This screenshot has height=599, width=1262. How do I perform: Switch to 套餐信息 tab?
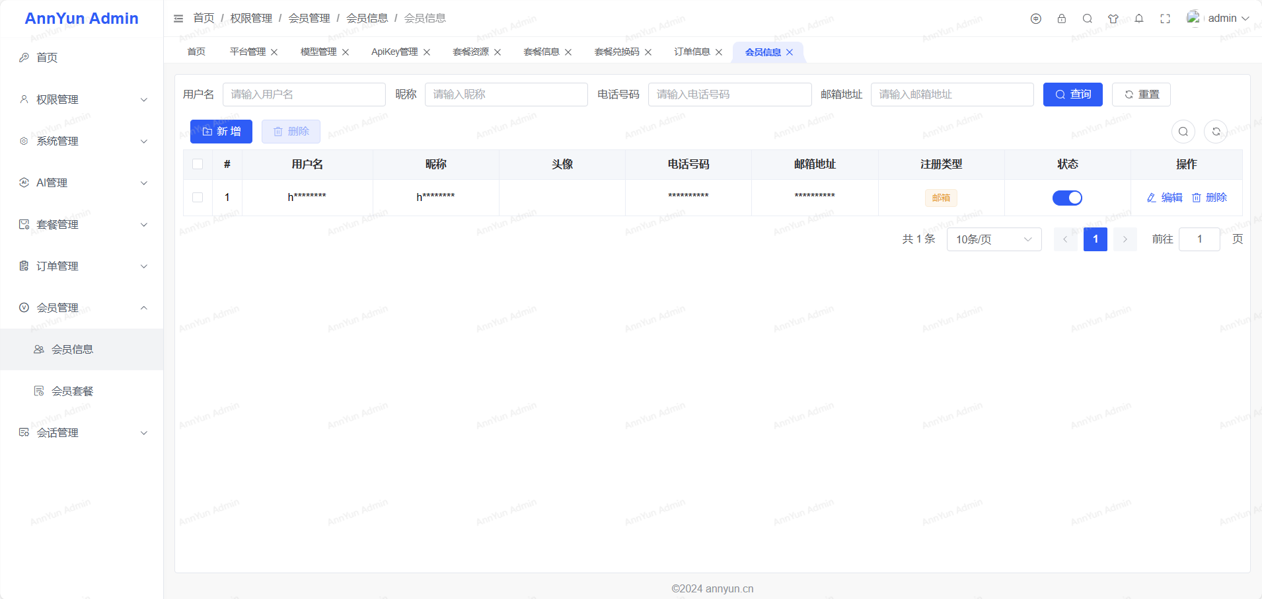(x=541, y=52)
